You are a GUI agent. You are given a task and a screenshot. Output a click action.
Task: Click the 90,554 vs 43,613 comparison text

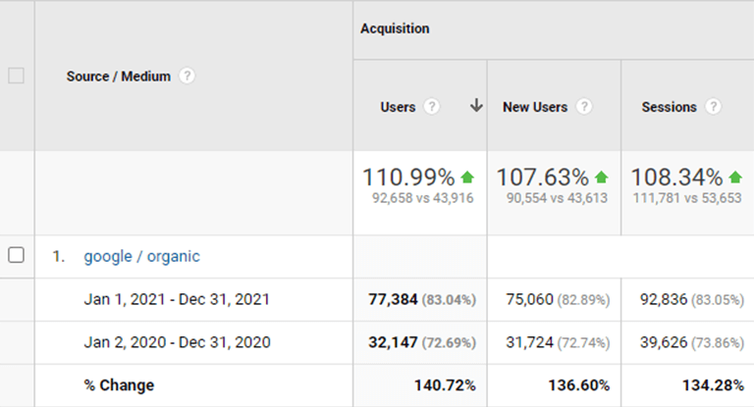[x=557, y=198]
